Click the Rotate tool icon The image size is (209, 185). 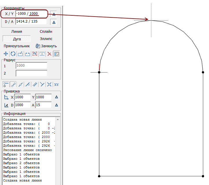tap(13, 54)
